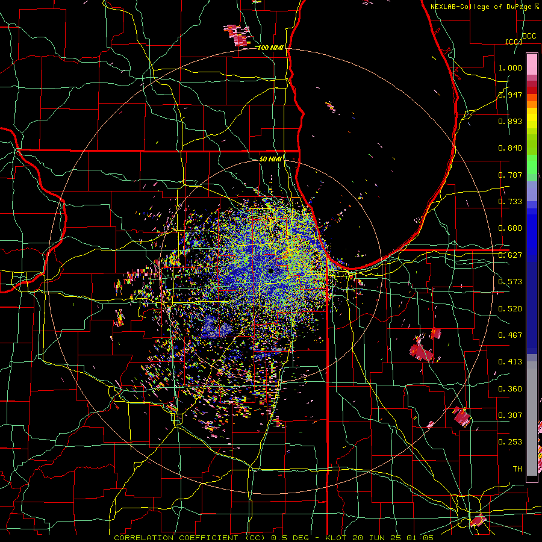Click the 100 NMI range ring label
Image resolution: width=542 pixels, height=542 pixels.
(270, 48)
